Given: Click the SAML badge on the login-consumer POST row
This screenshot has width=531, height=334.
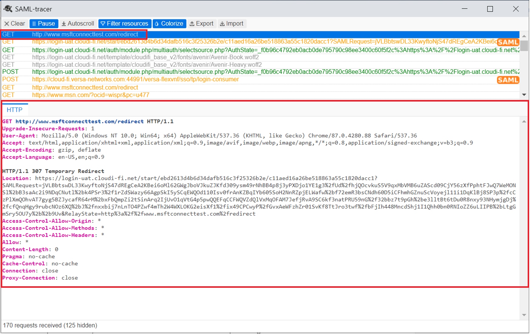Looking at the screenshot, I should [x=508, y=80].
